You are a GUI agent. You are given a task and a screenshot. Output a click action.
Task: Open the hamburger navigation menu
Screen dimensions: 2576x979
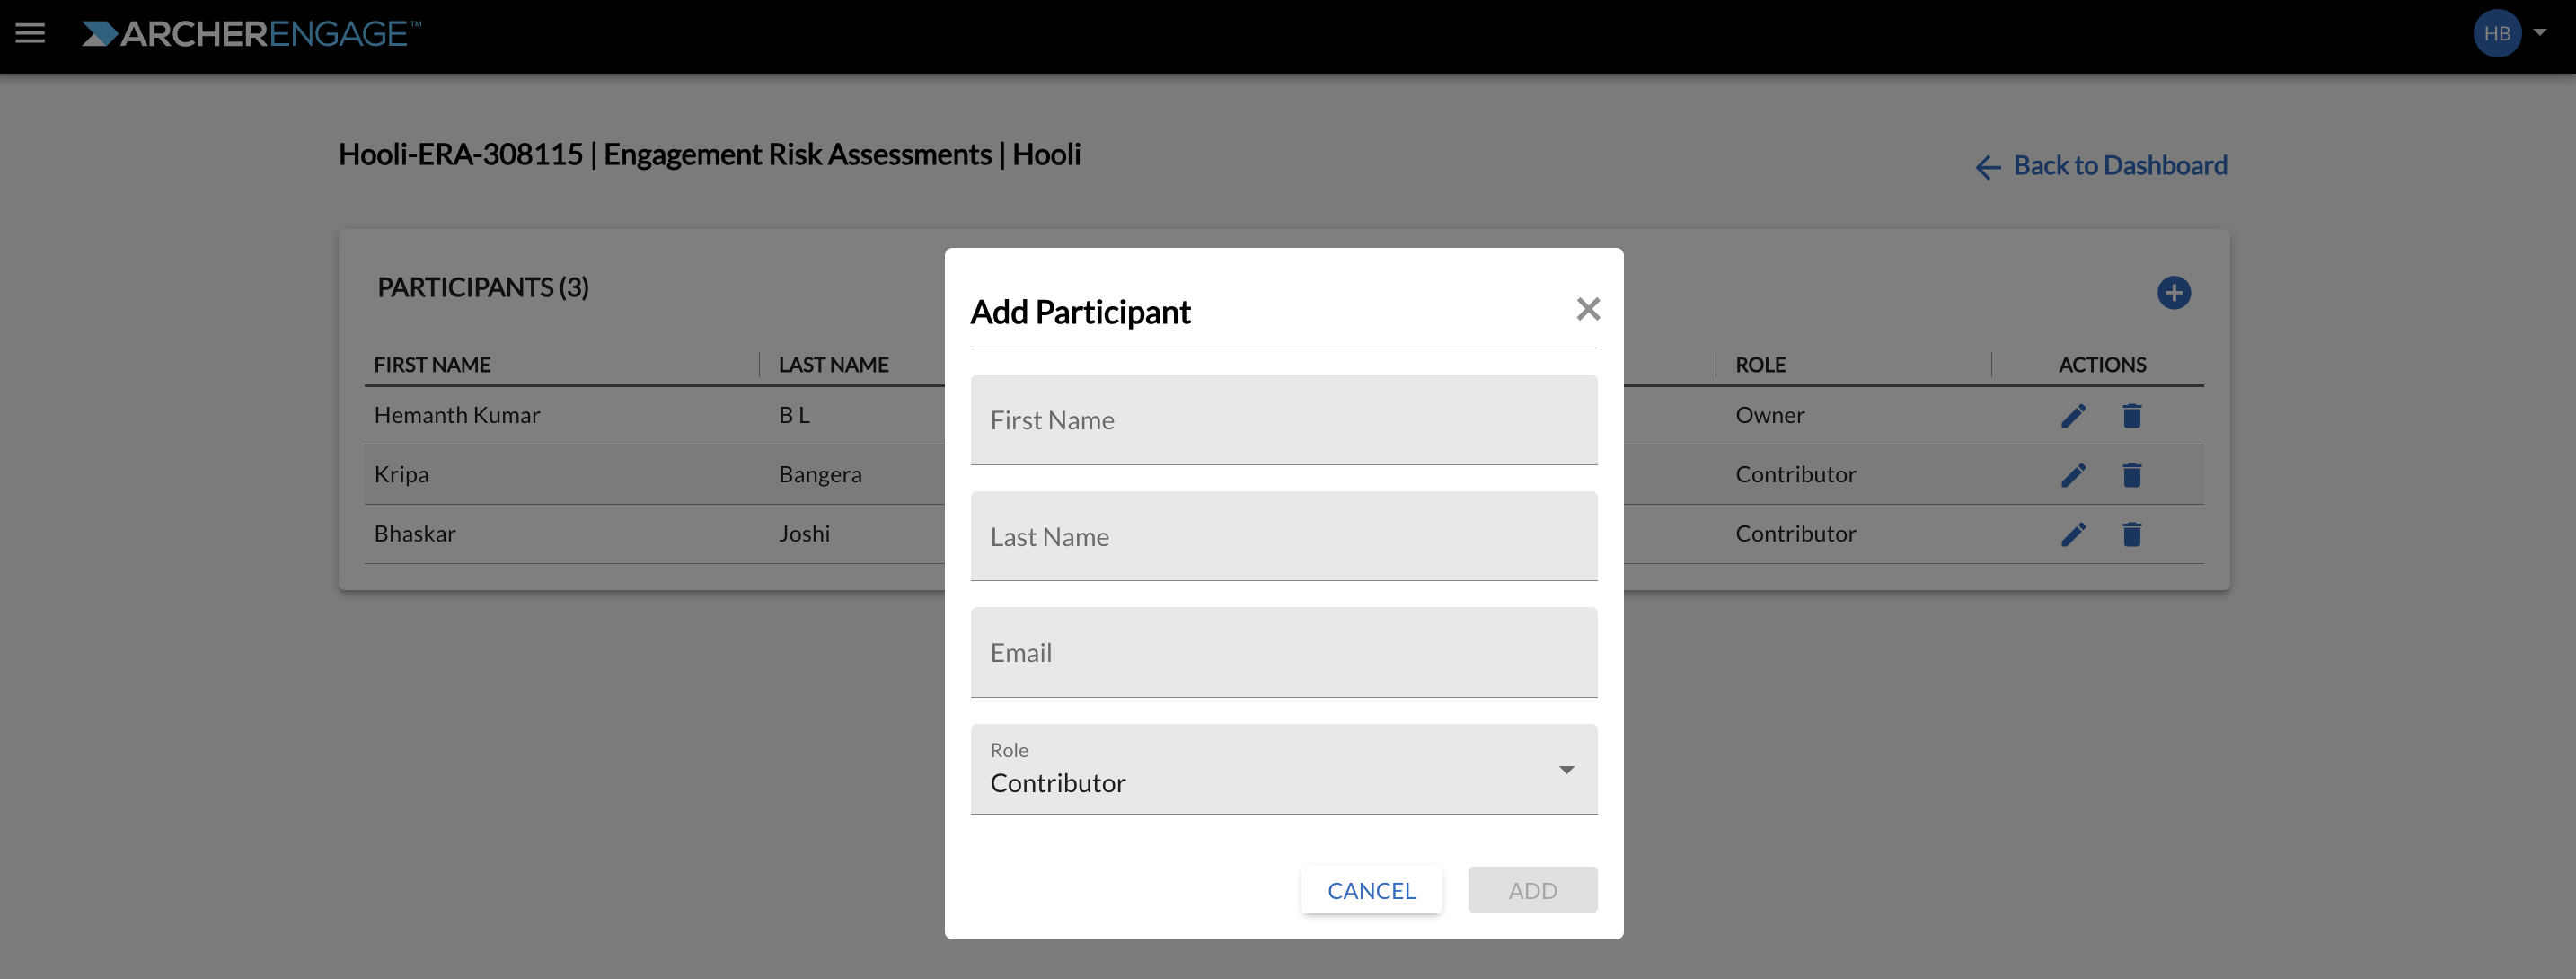click(30, 33)
